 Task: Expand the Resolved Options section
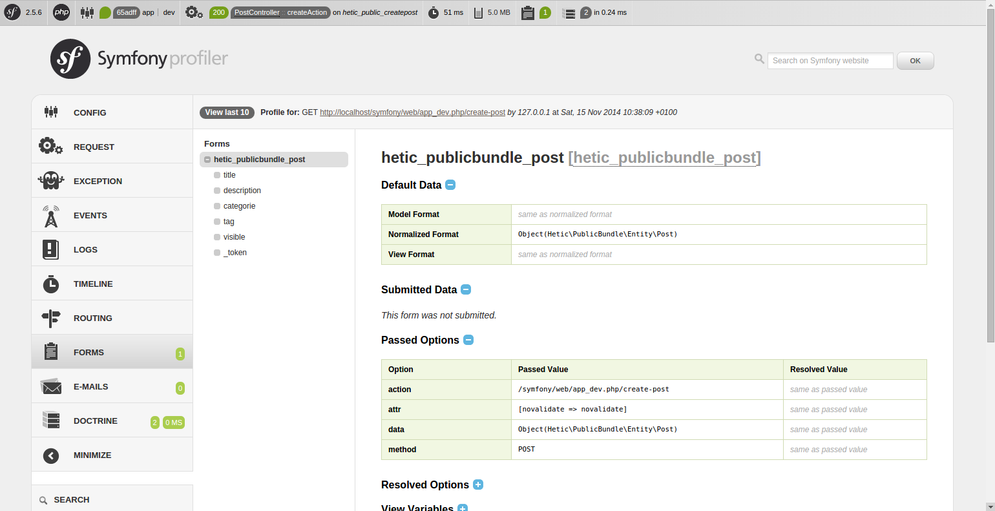478,485
